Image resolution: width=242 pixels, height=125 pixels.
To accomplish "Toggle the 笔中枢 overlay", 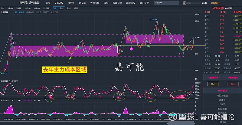I will point(21,12).
